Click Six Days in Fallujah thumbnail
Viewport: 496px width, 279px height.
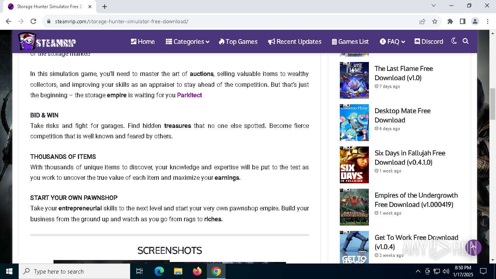click(x=354, y=165)
